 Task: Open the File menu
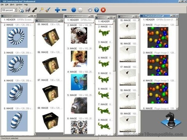2,5
